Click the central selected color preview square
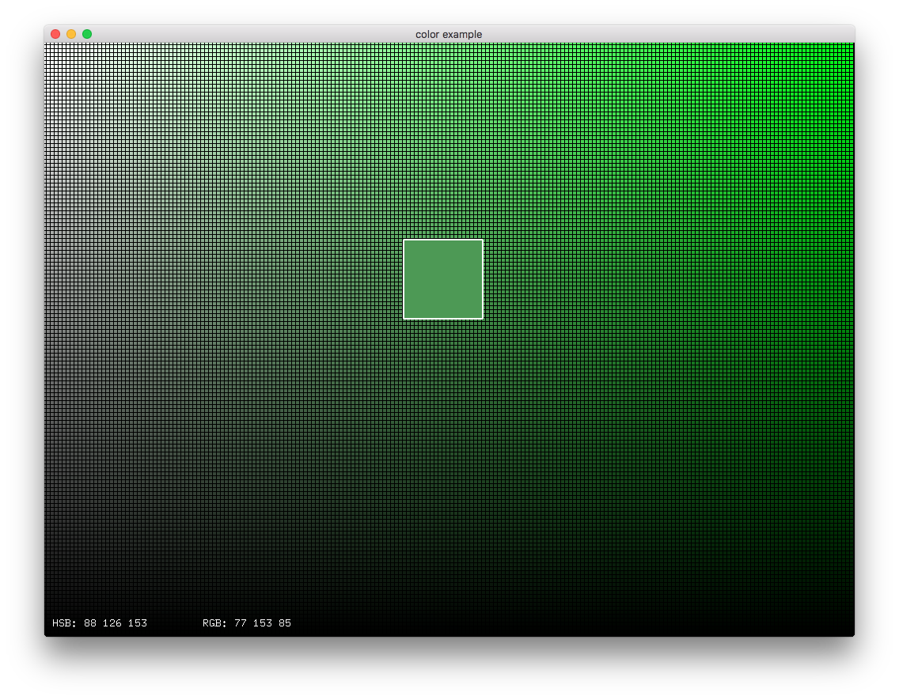The image size is (899, 700). coord(443,278)
